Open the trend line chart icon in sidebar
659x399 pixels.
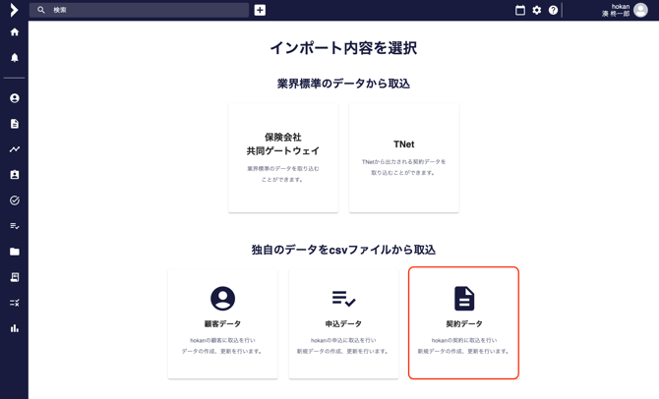[14, 149]
